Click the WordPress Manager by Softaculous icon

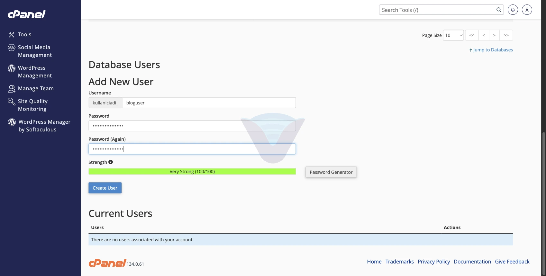click(x=12, y=122)
